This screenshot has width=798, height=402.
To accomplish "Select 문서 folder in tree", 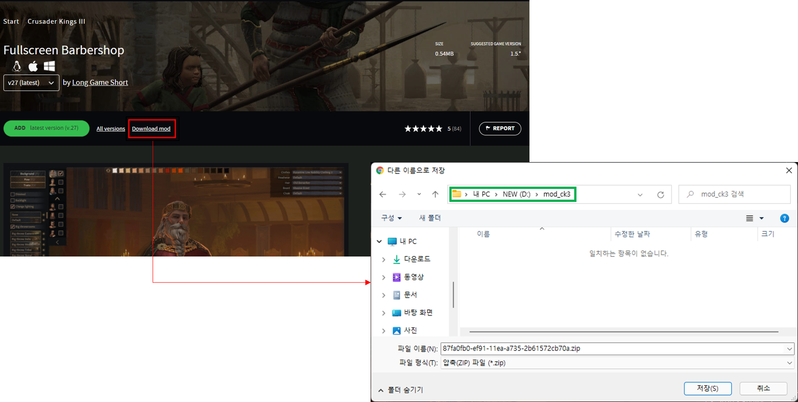I will pos(405,295).
